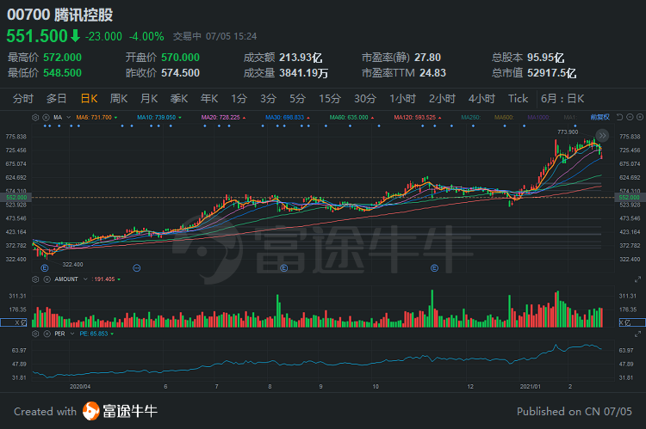Switch to the 30分 interval

click(x=365, y=99)
